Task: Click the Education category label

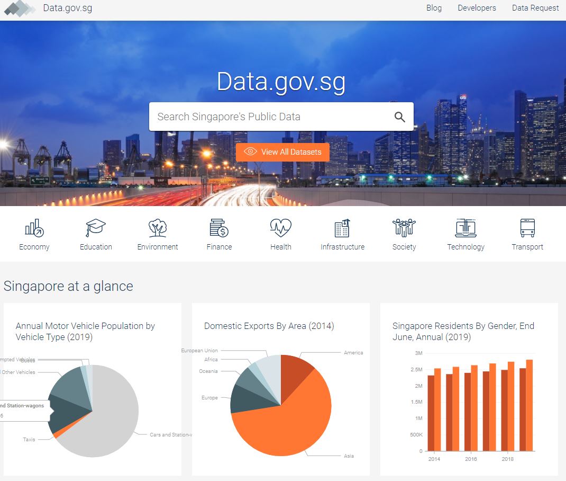Action: tap(96, 247)
